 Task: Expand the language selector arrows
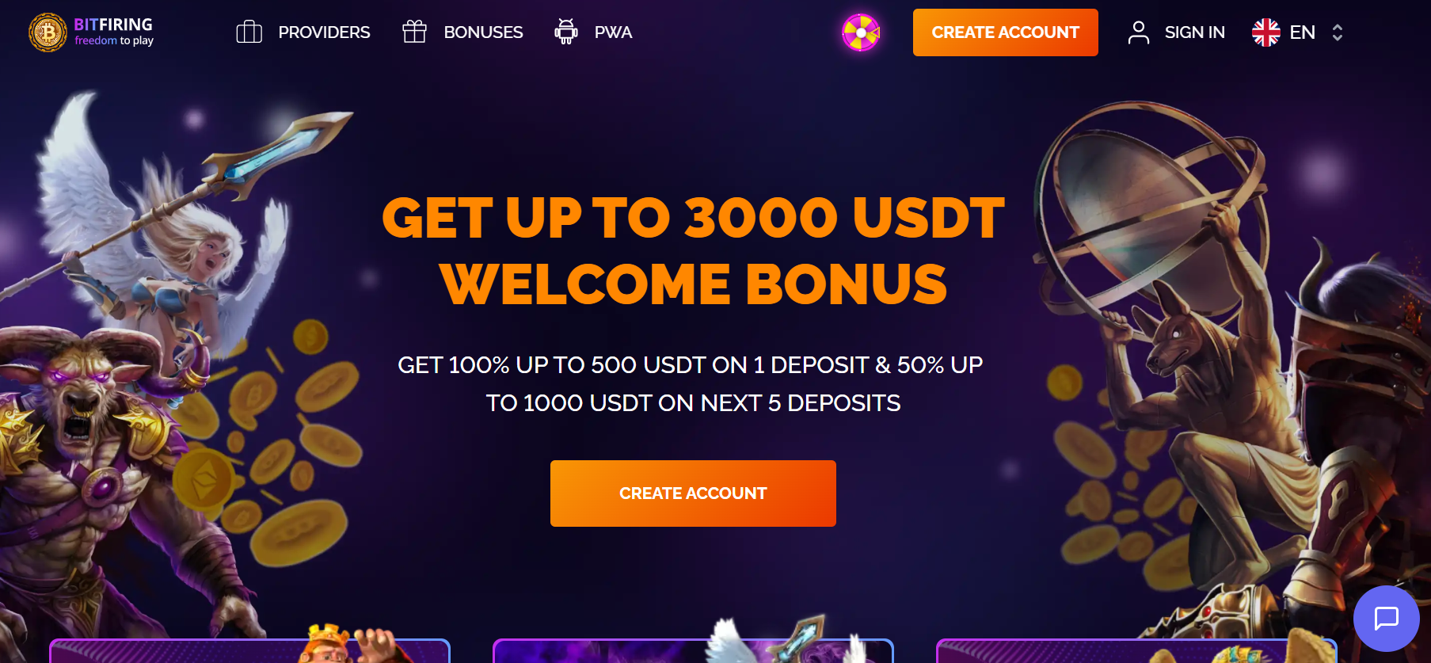pos(1338,32)
